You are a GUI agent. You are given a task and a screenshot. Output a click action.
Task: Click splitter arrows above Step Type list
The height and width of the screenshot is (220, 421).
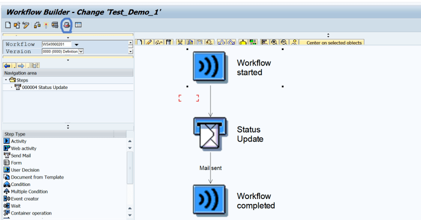coord(68,126)
